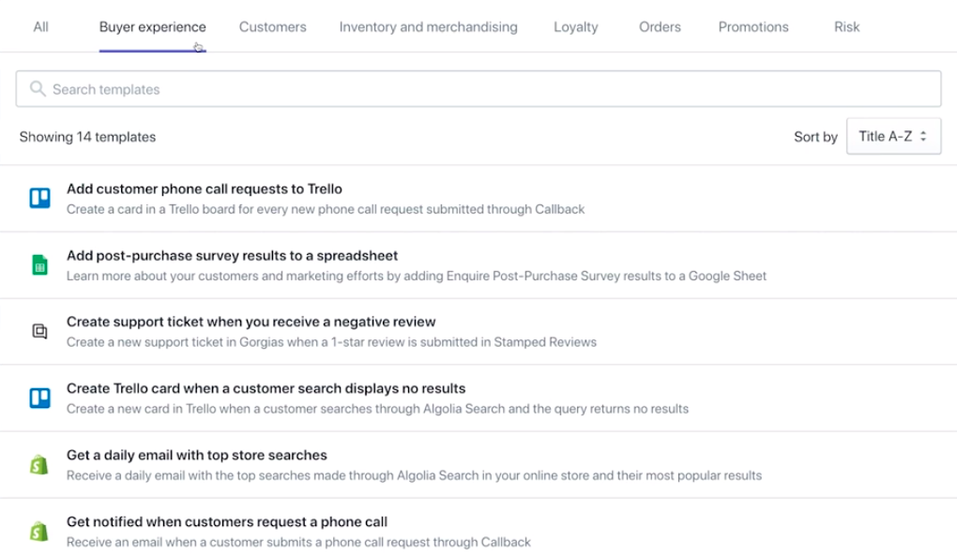Open the Orders tab
957x556 pixels.
pyautogui.click(x=659, y=26)
